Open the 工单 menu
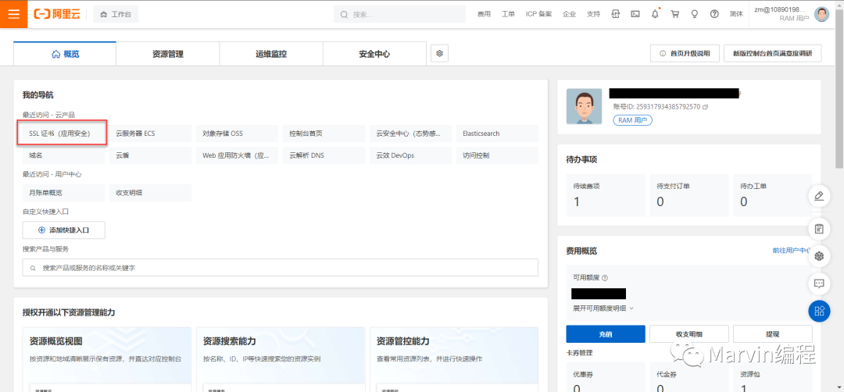This screenshot has width=844, height=392. tap(508, 14)
